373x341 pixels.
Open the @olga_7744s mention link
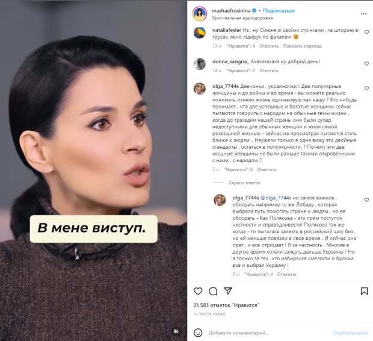276,198
